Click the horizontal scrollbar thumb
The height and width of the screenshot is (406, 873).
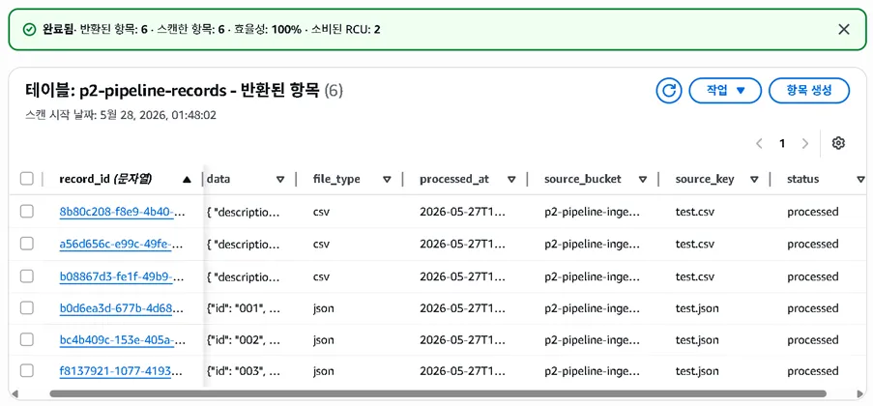coord(438,393)
